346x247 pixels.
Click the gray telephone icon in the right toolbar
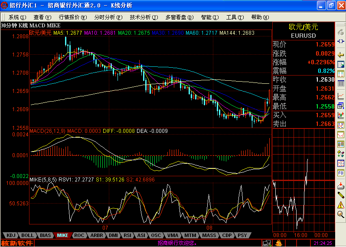[x=341, y=33]
